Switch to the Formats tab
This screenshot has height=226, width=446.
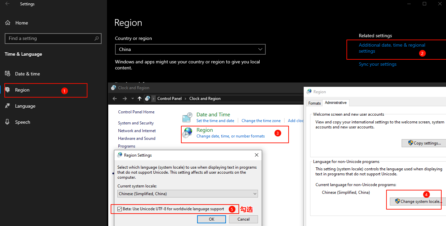[314, 103]
